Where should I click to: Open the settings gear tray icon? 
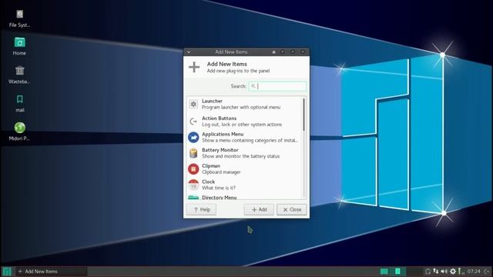click(453, 272)
